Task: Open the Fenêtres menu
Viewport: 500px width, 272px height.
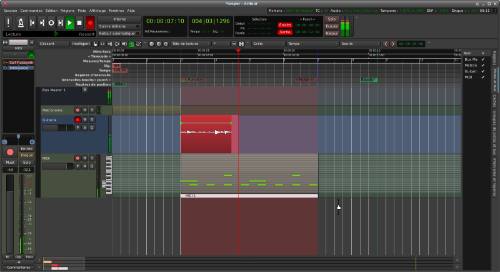Action: coord(116,11)
